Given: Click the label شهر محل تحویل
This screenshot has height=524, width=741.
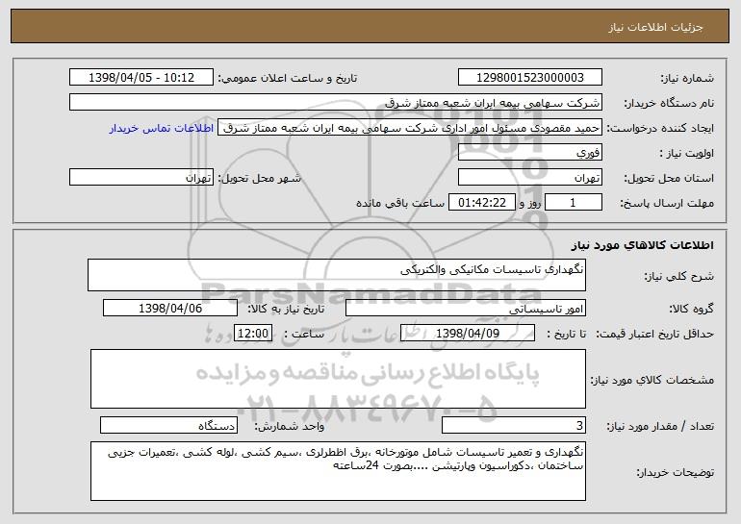Looking at the screenshot, I should (259, 178).
